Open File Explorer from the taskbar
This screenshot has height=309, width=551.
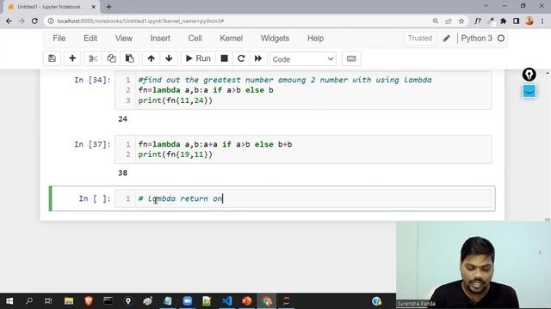tap(69, 301)
